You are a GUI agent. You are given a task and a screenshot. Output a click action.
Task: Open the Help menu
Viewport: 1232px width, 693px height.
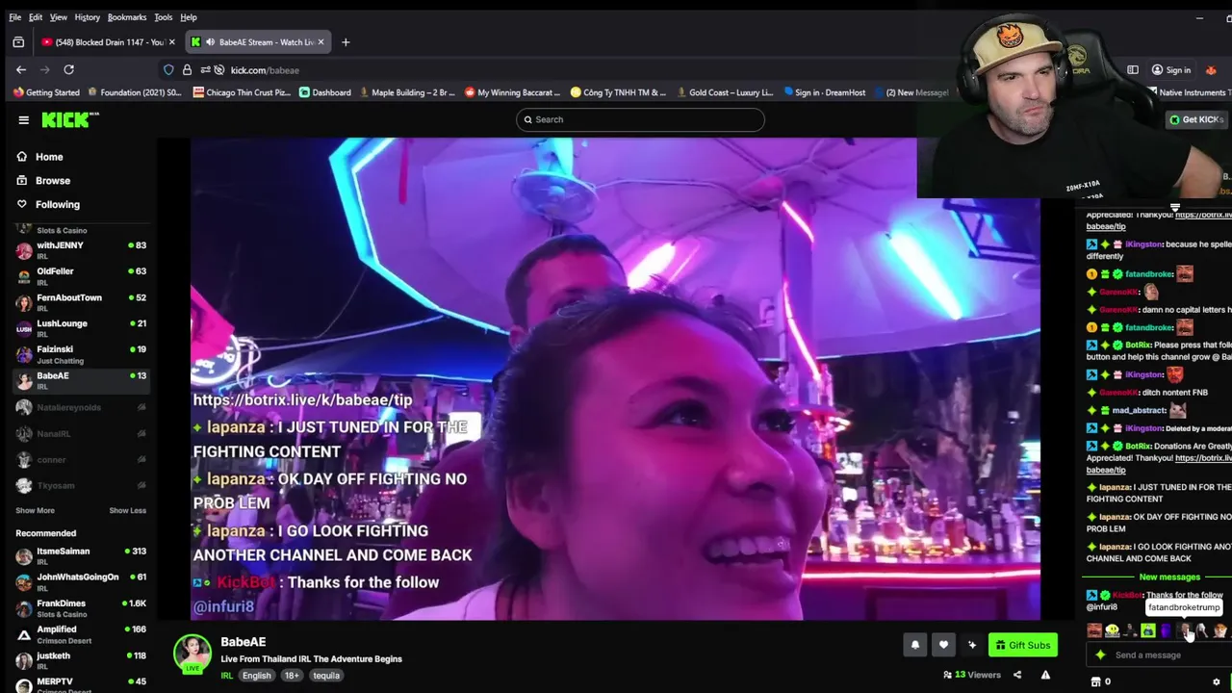(x=189, y=17)
